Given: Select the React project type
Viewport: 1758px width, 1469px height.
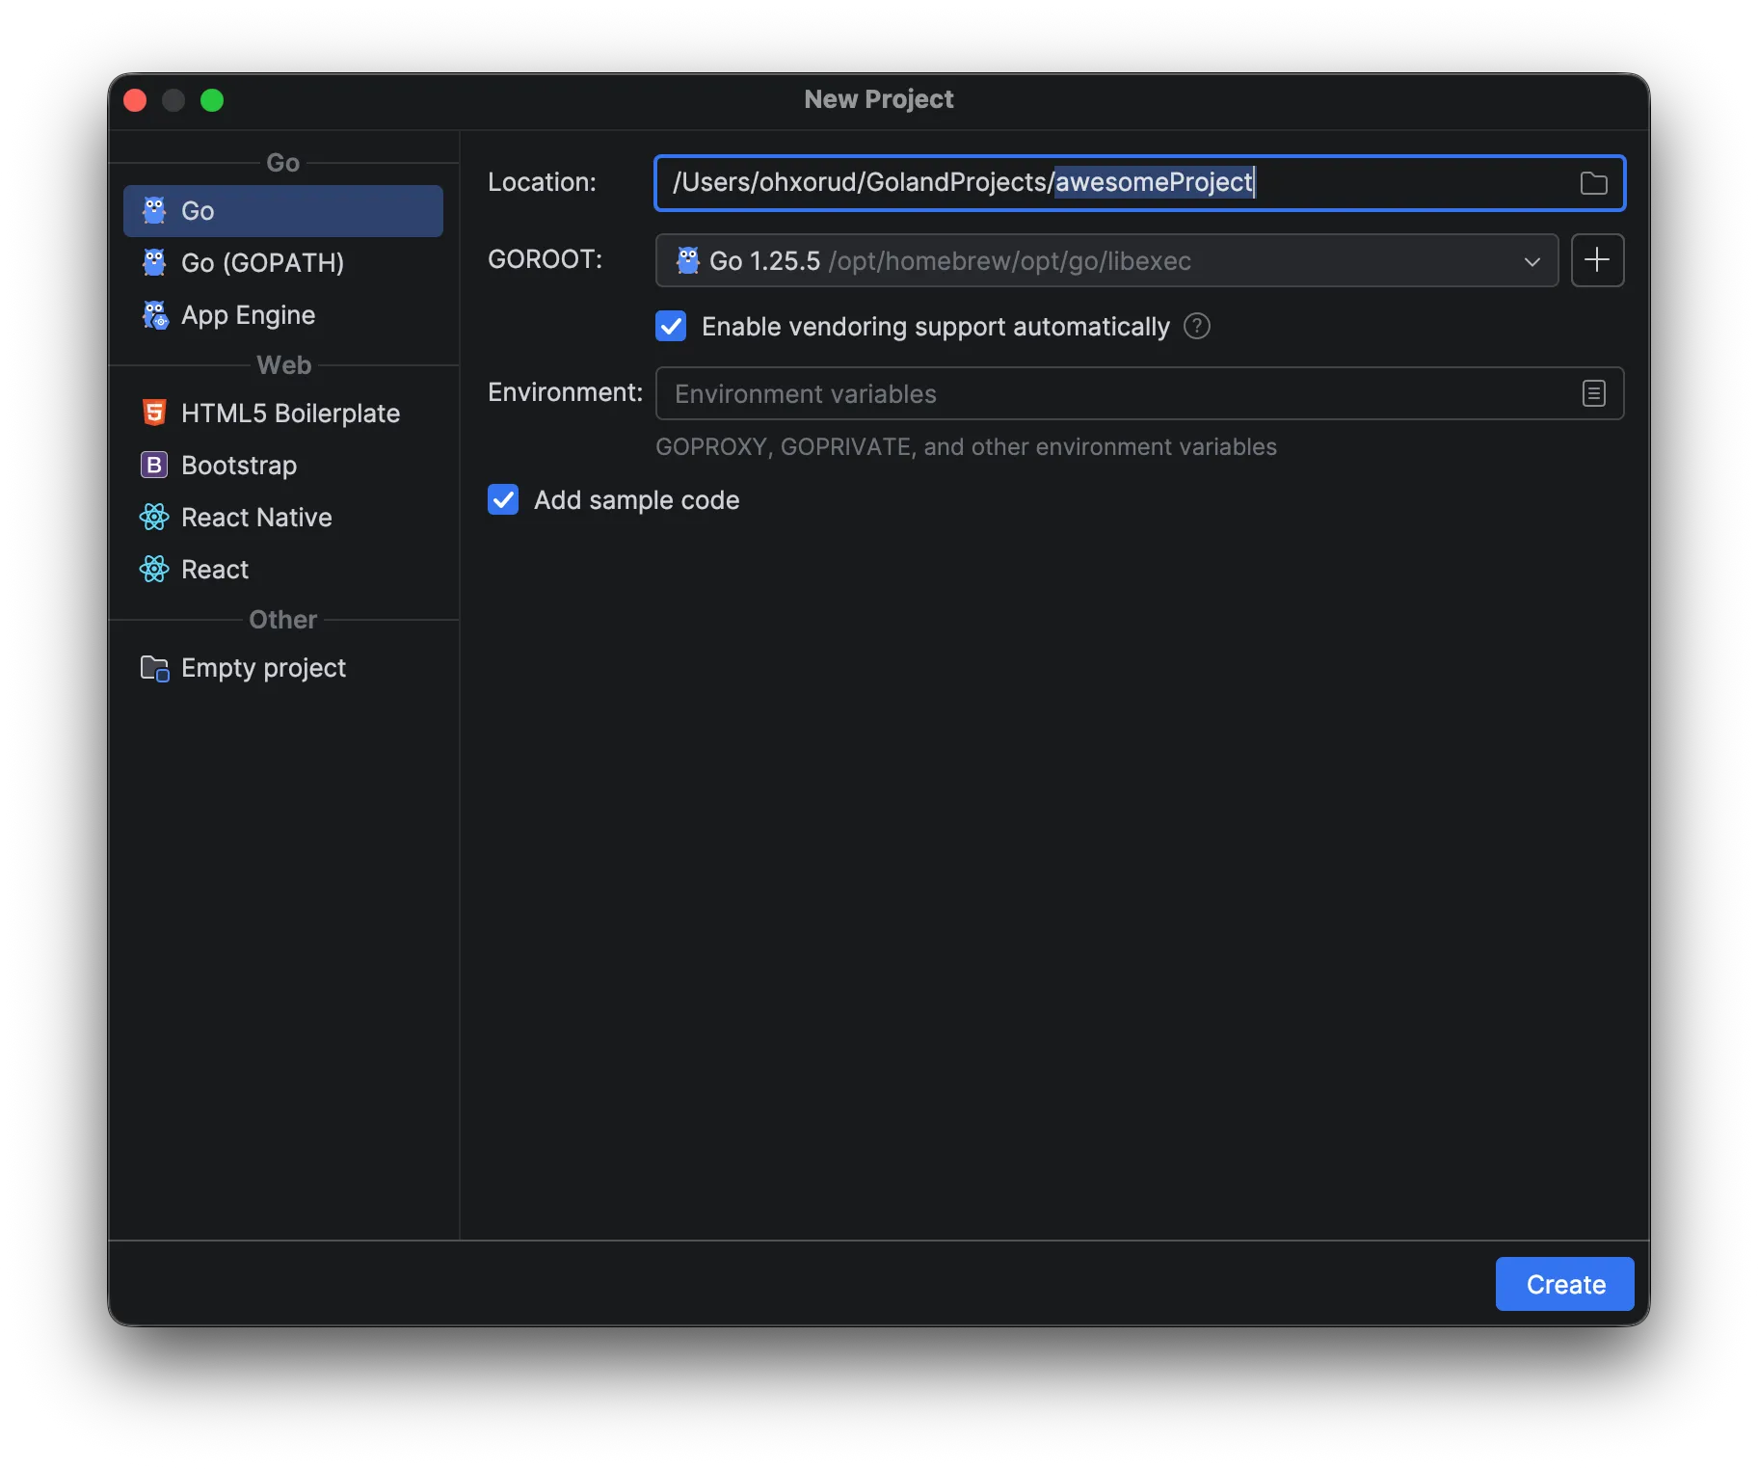Looking at the screenshot, I should click(215, 570).
